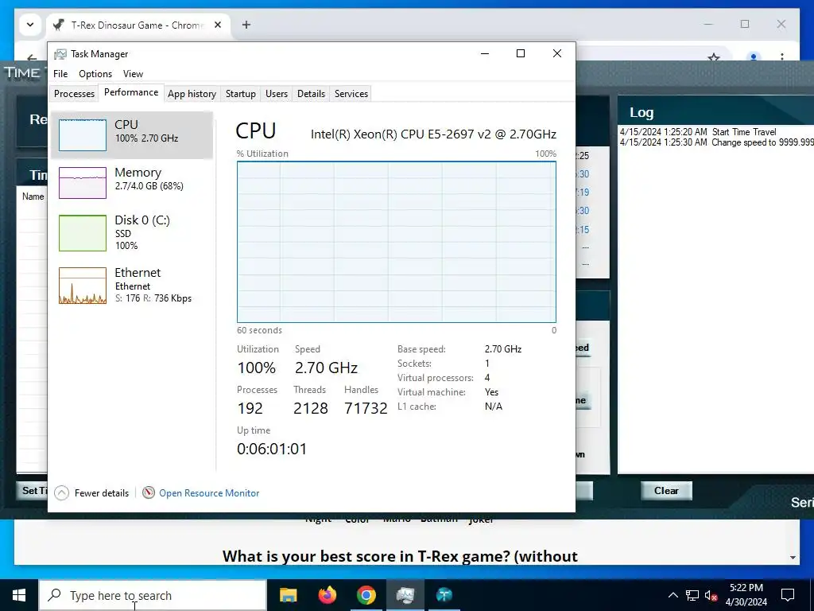Open the Windows Start menu
The height and width of the screenshot is (611, 814).
pos(19,595)
